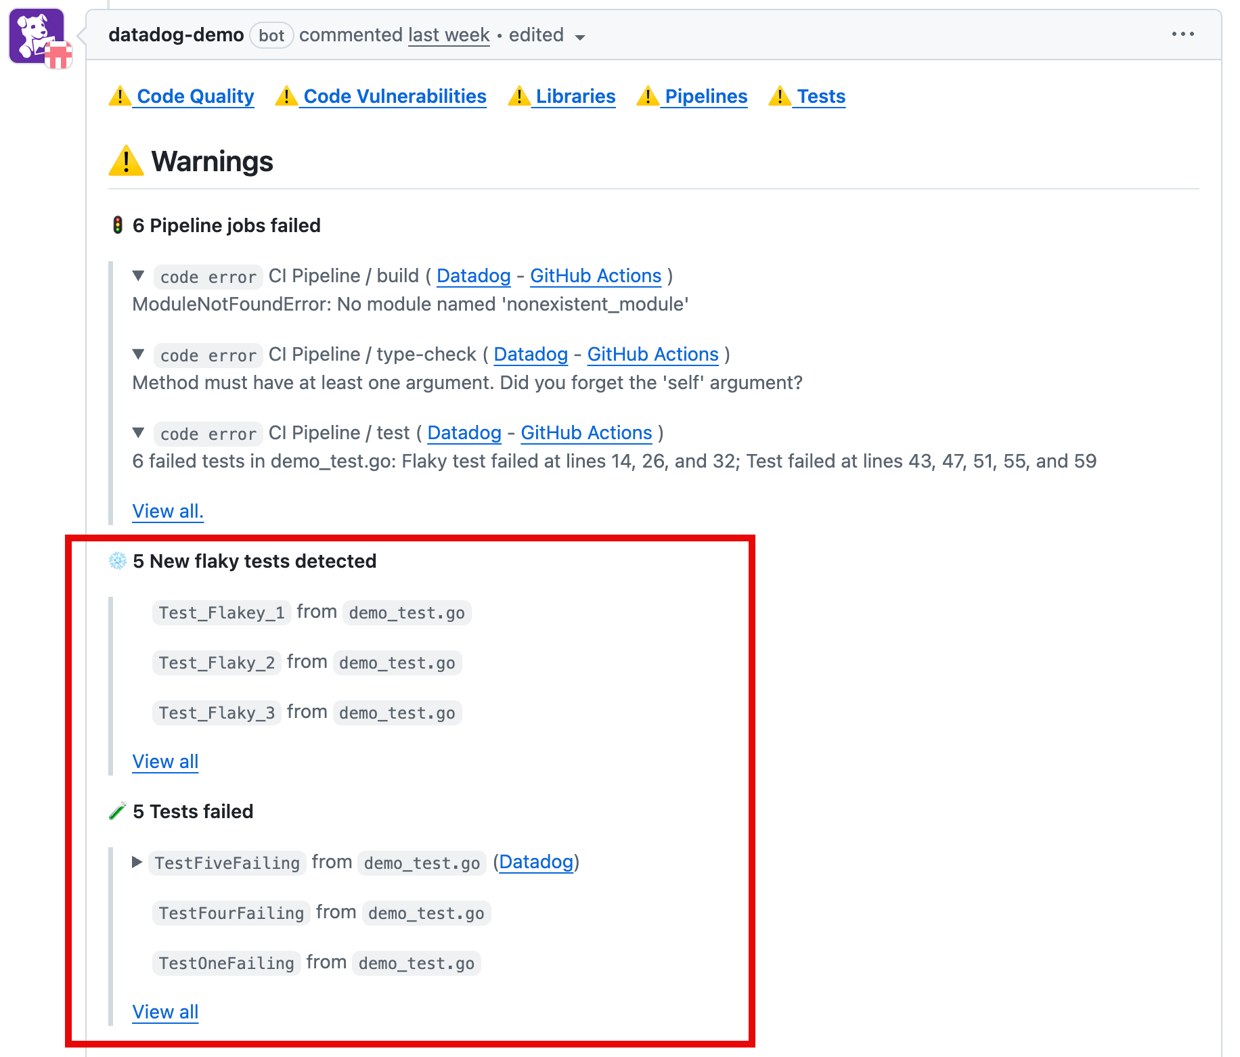Click the test tube icon by Tests failed

click(118, 811)
